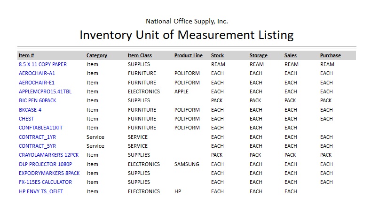Viewport: 379px width, 205px height.
Task: Click the Product Line column header
Action: pos(189,55)
